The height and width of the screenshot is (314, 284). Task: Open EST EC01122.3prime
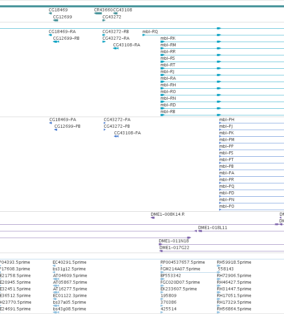70,296
